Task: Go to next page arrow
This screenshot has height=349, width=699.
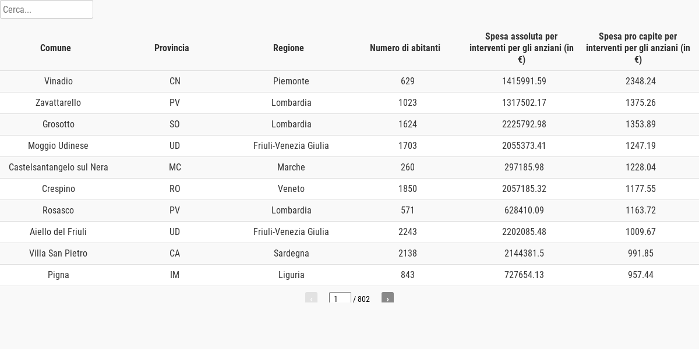Action: (x=387, y=298)
